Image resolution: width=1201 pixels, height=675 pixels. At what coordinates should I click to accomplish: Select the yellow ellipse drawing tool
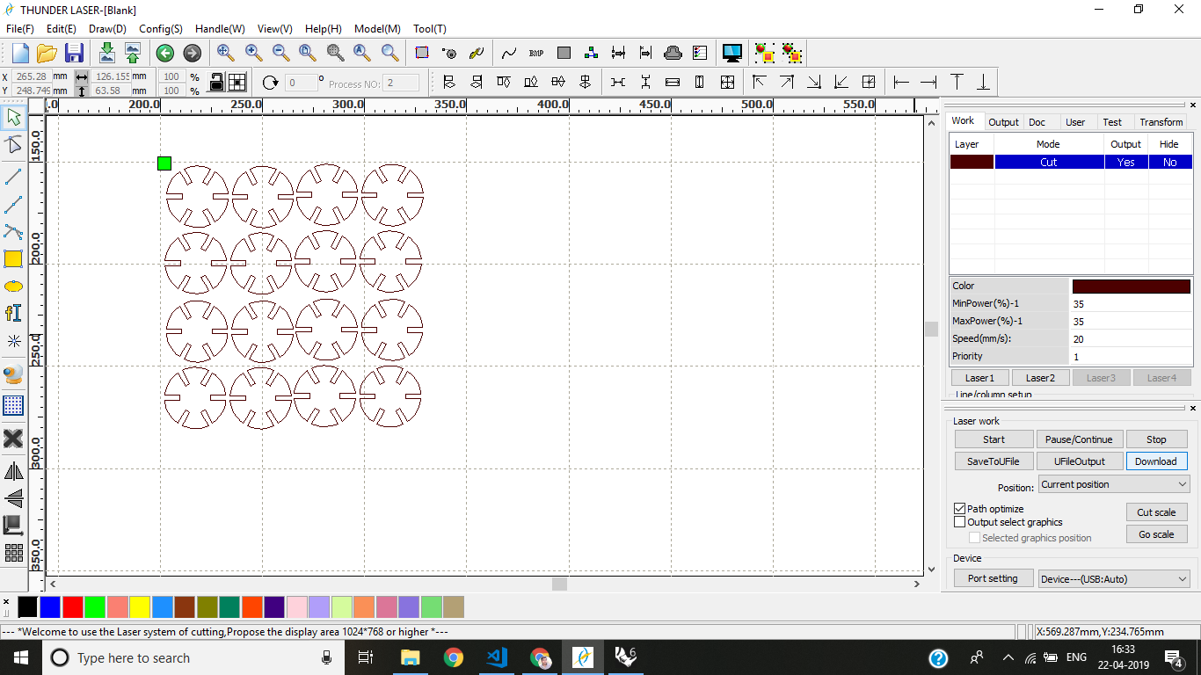[13, 287]
